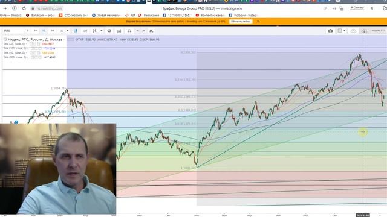Click the Обновить сейчас upgrade button
The height and width of the screenshot is (217, 387).
(241, 22)
